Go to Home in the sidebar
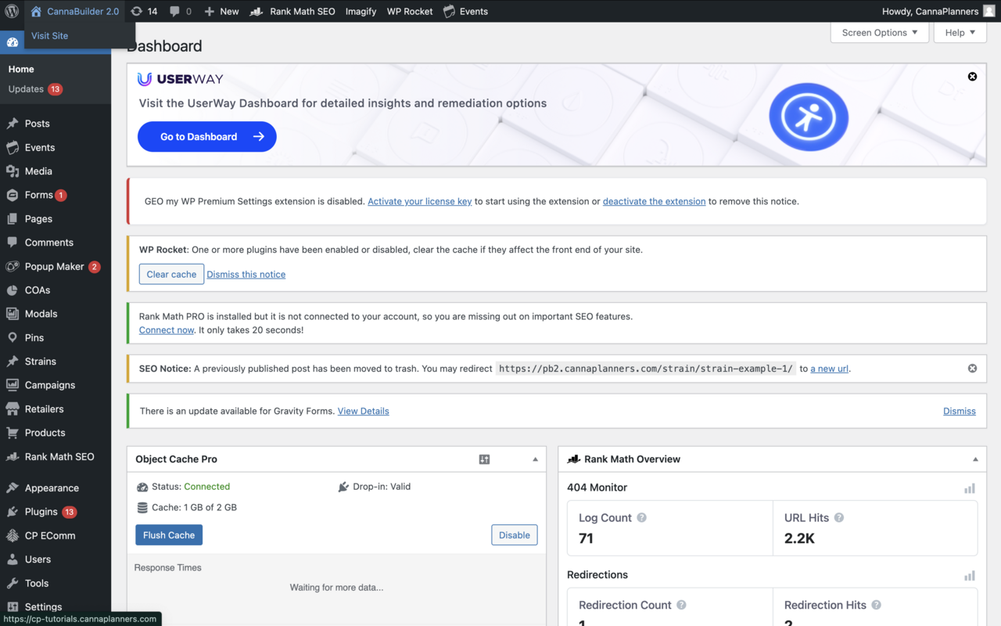The height and width of the screenshot is (626, 1001). click(x=21, y=69)
